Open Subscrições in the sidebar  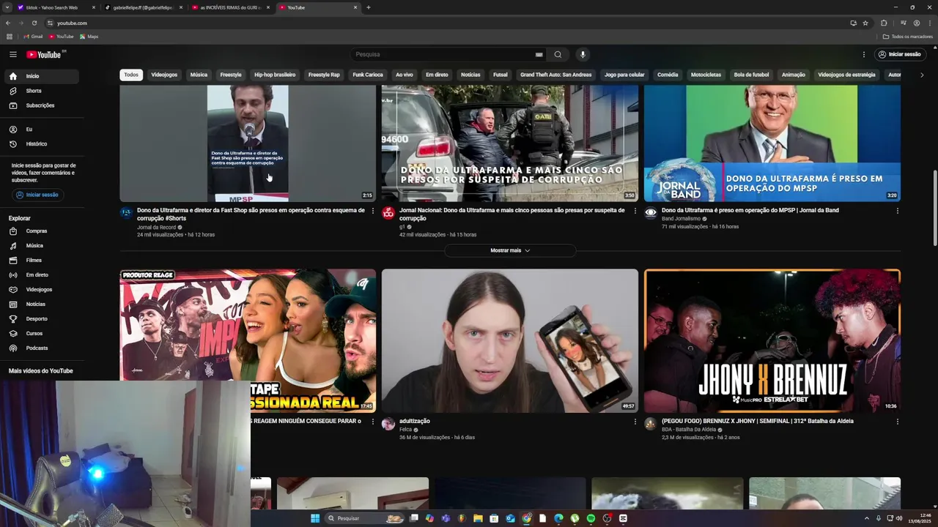coord(40,105)
